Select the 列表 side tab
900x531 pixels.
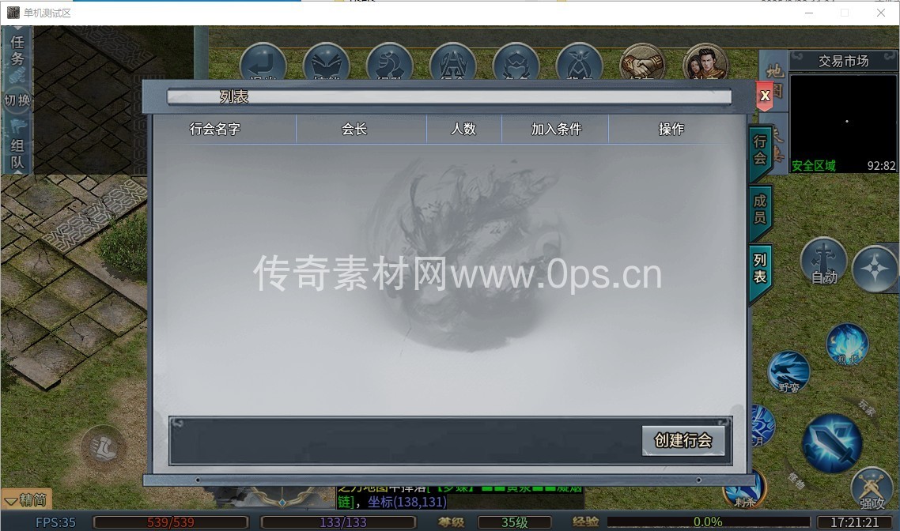click(760, 269)
